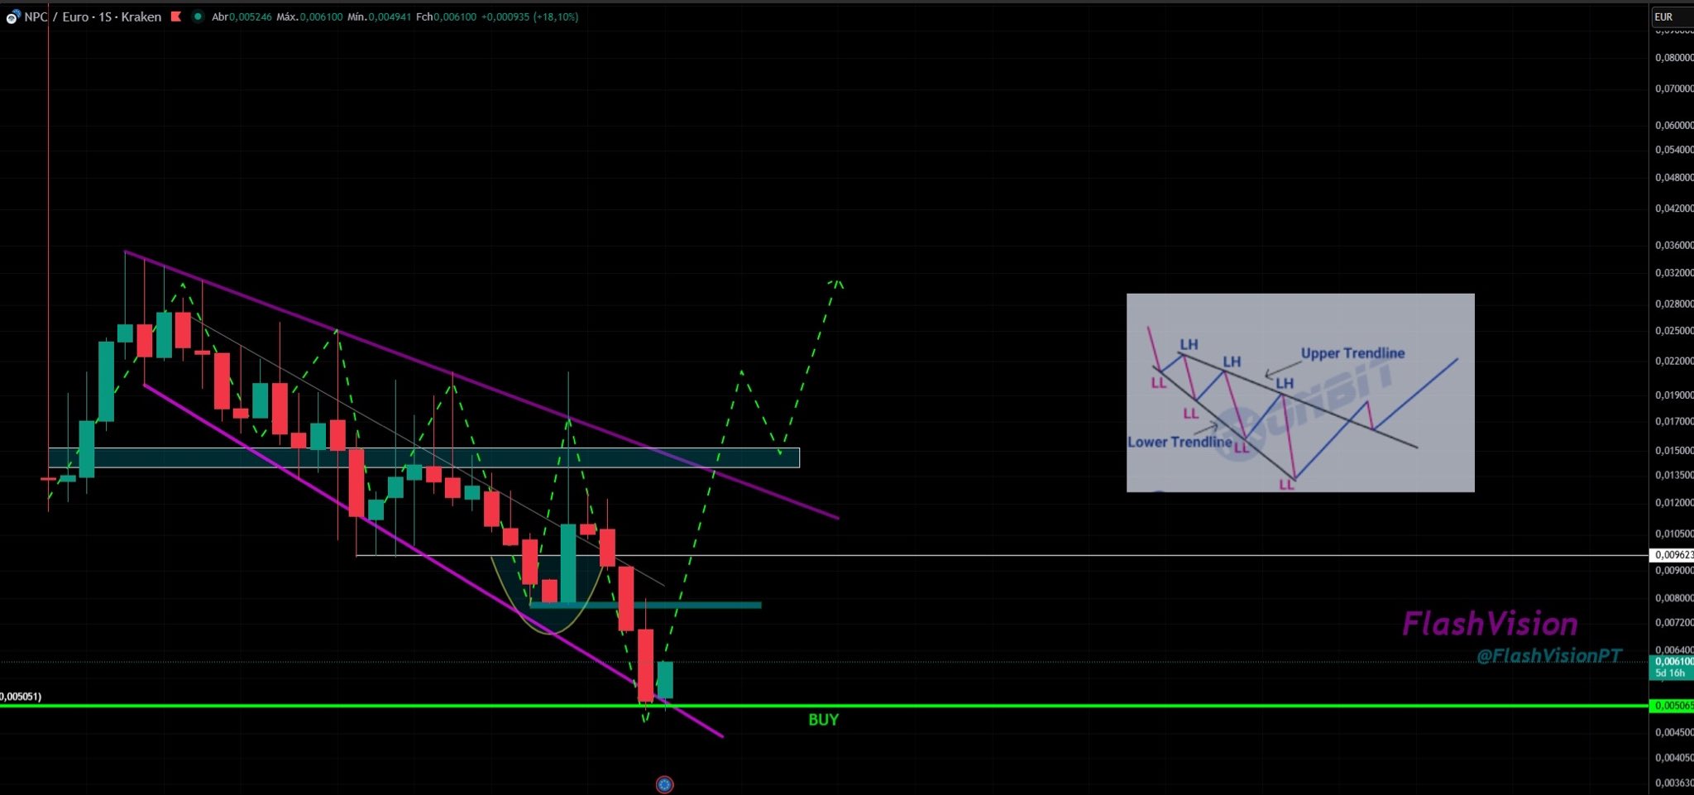Open the EUR currency selector

pos(1672,17)
